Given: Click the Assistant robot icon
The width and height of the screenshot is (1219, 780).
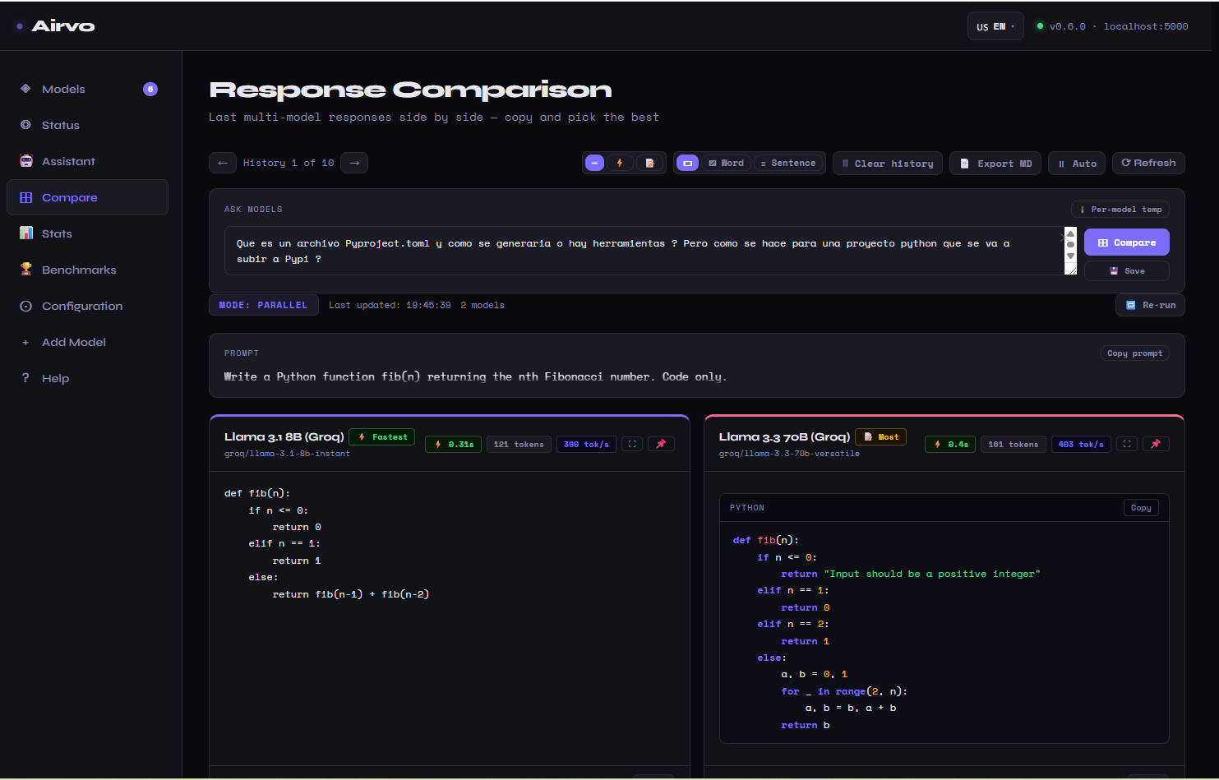Looking at the screenshot, I should (x=25, y=161).
